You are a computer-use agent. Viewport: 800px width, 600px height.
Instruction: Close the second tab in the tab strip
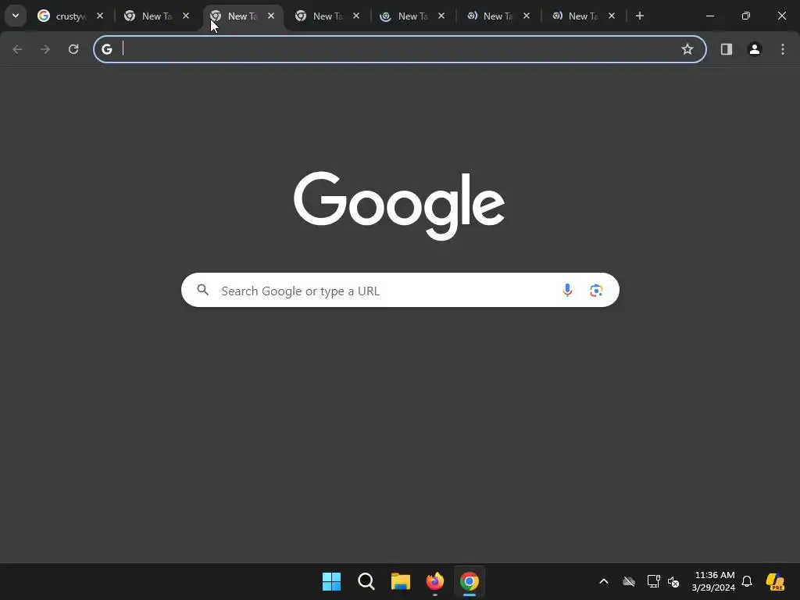coord(186,16)
